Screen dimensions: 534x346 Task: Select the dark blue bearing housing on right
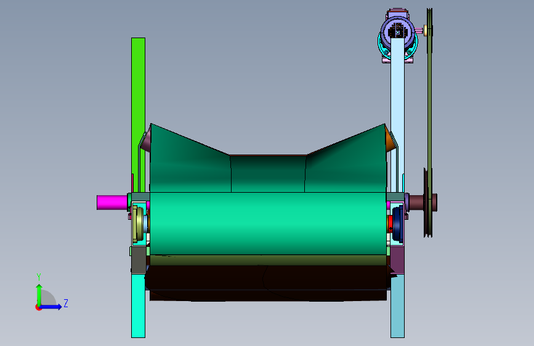click(x=398, y=223)
